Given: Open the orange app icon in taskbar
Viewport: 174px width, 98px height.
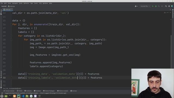Looking at the screenshot, I should tap(14, 96).
